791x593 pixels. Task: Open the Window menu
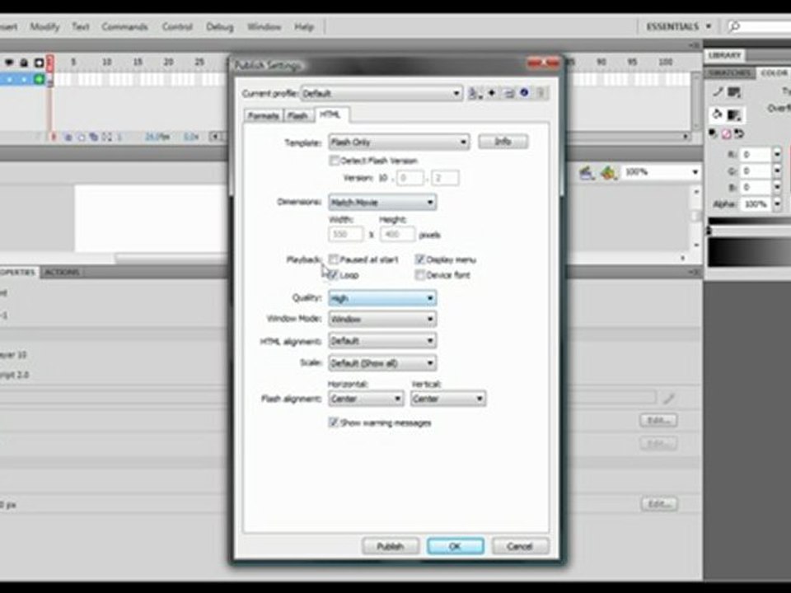coord(264,26)
